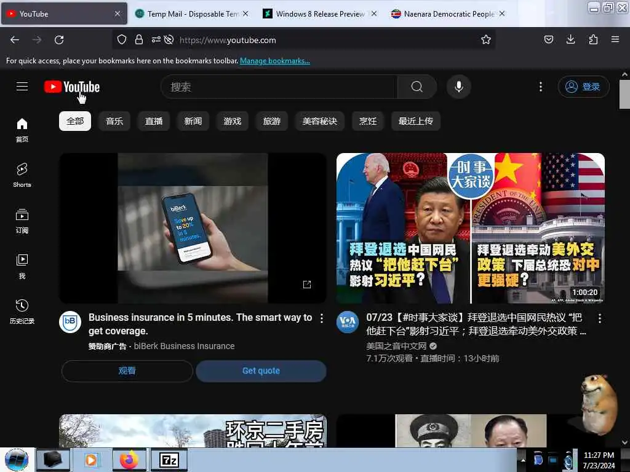Click the blocked autoplay icon in URL bar
The image size is (630, 472).
pyautogui.click(x=169, y=40)
